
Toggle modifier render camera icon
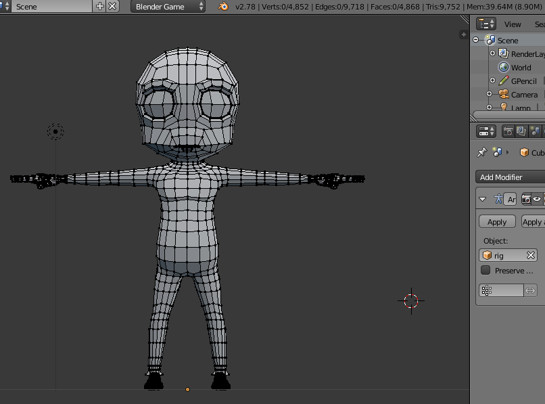tap(526, 199)
